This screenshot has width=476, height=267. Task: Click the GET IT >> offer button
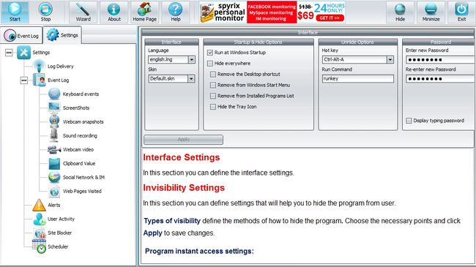coord(330,18)
